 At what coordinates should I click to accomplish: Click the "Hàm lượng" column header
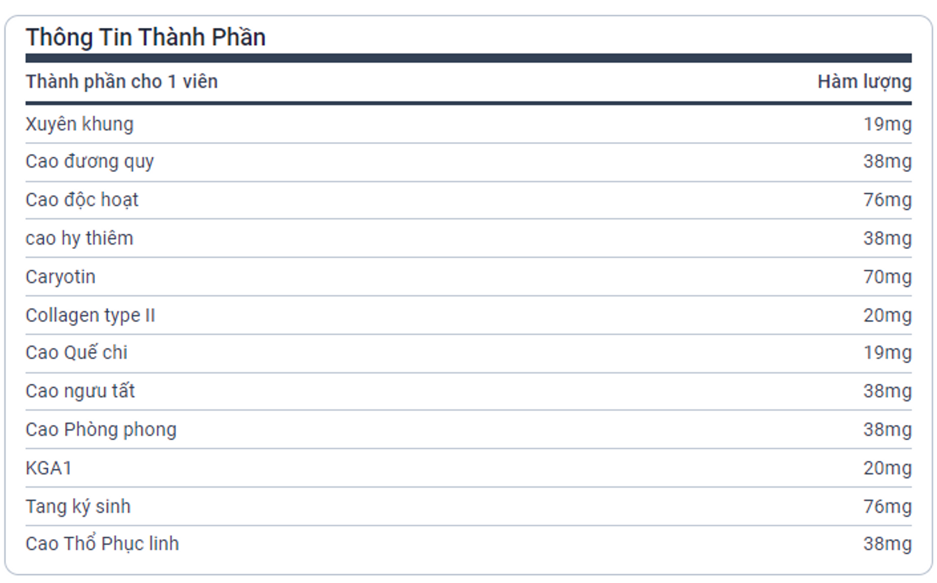tap(863, 81)
